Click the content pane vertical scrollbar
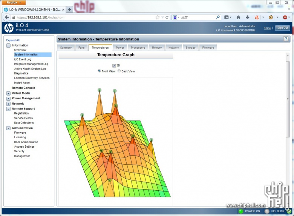Screen dimensions: 294x216 click(288, 99)
